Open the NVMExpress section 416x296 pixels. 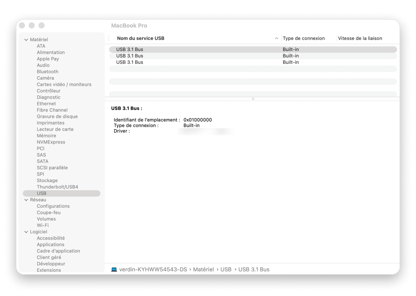click(x=51, y=142)
